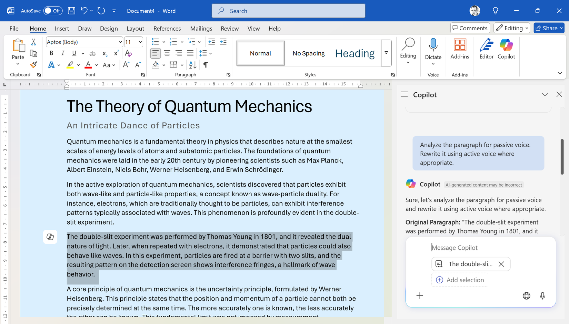This screenshot has height=324, width=569.
Task: Toggle paragraph marks visibility
Action: point(206,65)
